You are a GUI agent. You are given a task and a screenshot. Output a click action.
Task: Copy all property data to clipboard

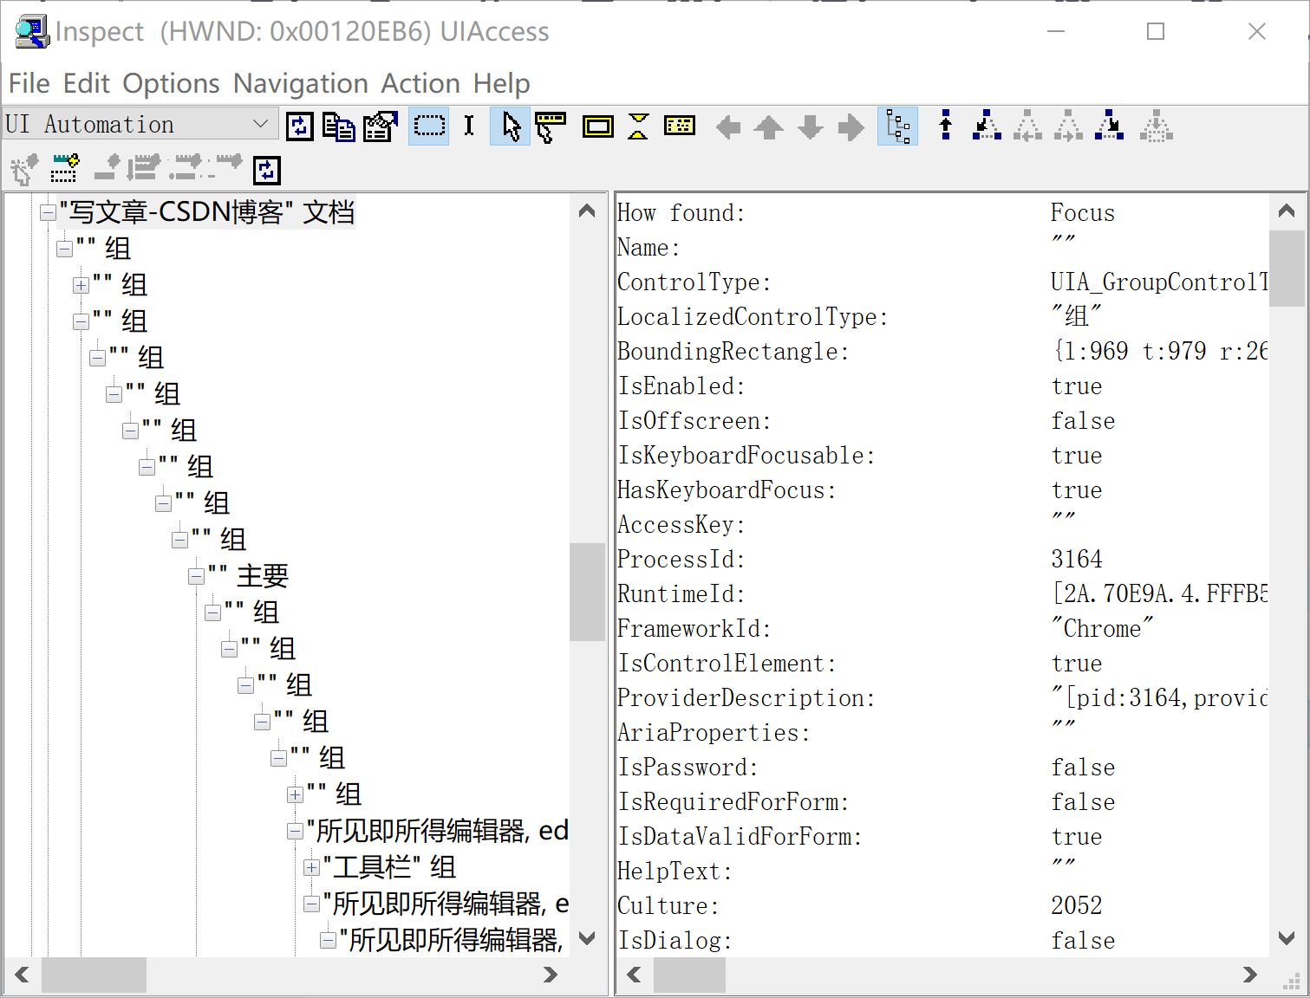coord(338,126)
